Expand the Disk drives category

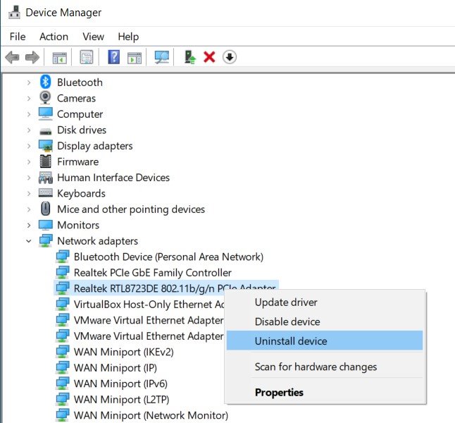29,130
